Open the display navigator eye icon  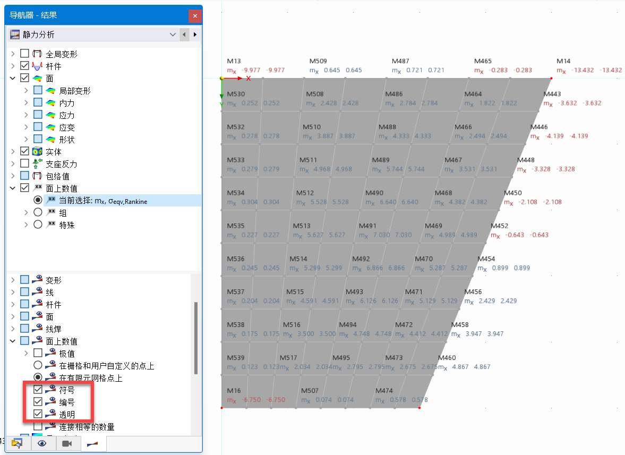coord(42,443)
